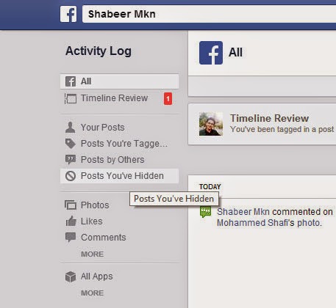
Task: Click the tag icon for Posts You're Tagged
Action: pyautogui.click(x=71, y=144)
